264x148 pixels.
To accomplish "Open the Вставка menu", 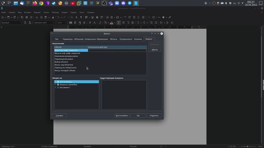I will (x=28, y=12).
